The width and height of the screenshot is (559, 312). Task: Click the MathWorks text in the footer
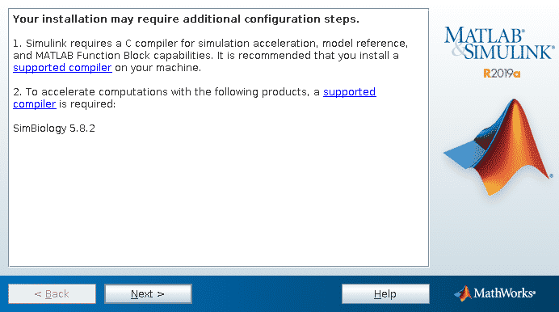pyautogui.click(x=504, y=293)
